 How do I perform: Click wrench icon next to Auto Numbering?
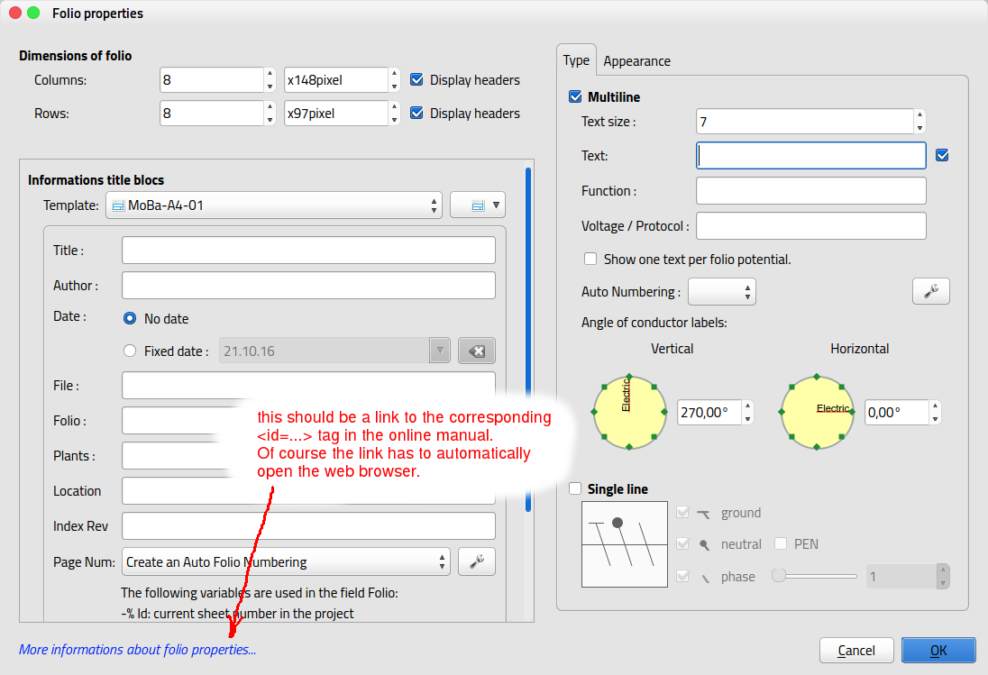930,291
